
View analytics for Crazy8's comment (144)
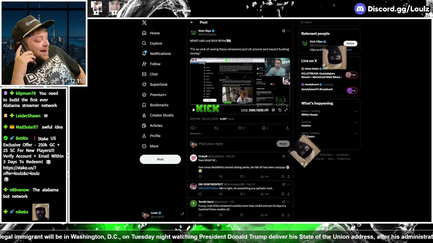(265, 177)
